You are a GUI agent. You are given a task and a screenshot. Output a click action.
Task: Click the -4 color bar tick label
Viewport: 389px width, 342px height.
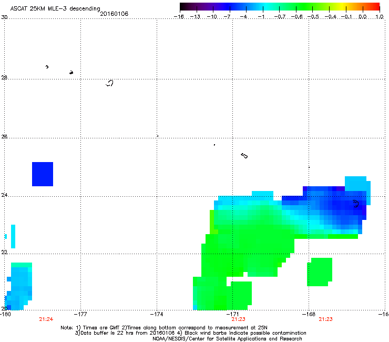coord(243,17)
